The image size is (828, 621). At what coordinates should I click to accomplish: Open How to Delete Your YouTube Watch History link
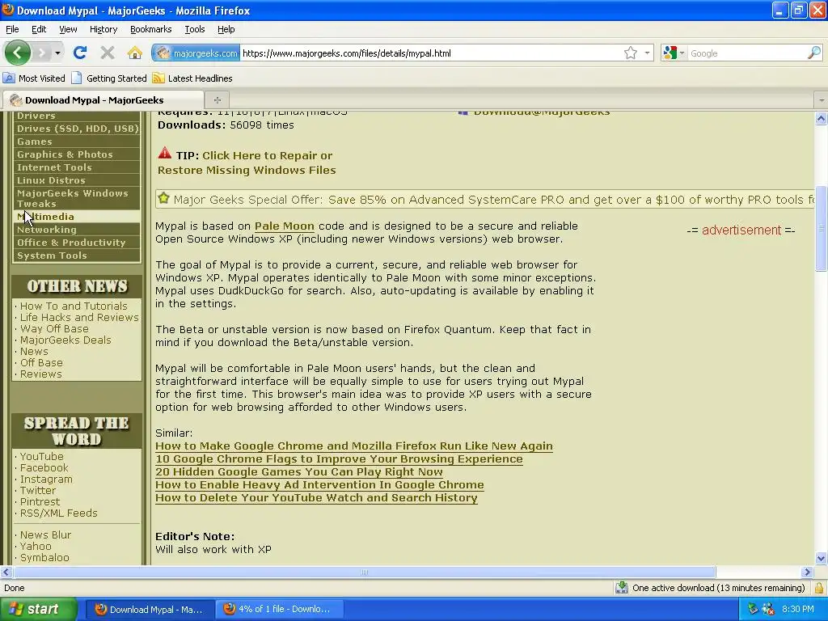(316, 498)
